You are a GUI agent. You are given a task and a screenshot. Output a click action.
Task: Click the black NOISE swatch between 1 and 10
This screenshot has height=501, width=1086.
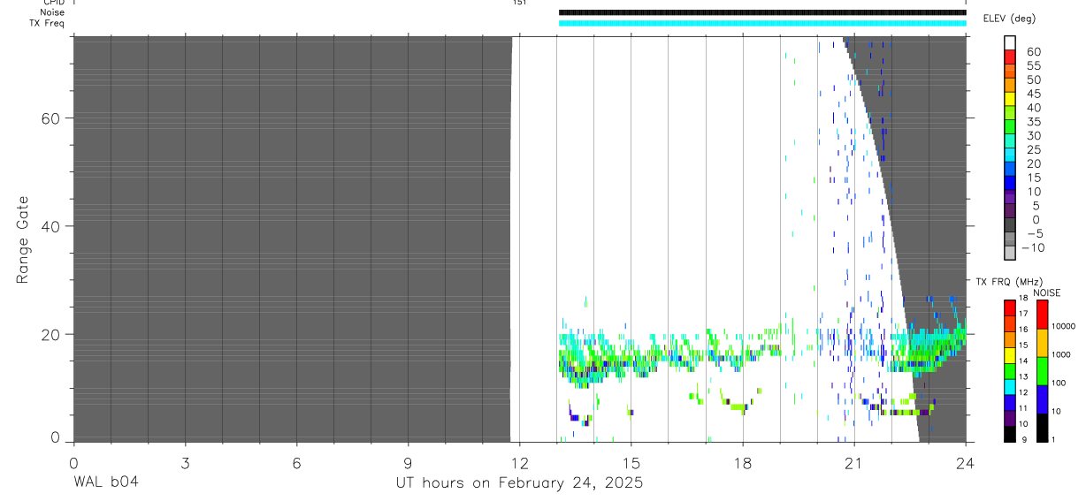pyautogui.click(x=1042, y=428)
